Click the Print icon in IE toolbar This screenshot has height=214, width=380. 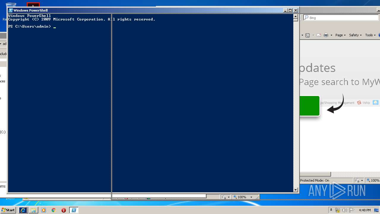pyautogui.click(x=326, y=35)
